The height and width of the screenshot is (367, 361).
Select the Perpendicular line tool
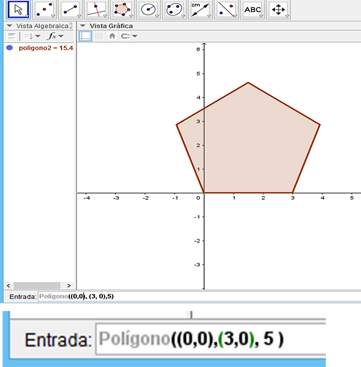(96, 10)
